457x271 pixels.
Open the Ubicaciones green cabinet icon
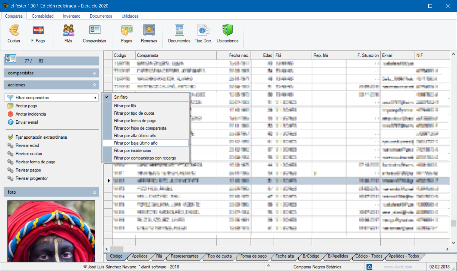point(227,30)
